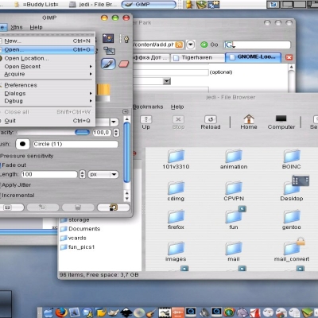Viewport: 318px width, 318px height.
Task: Open the CPVPN folder
Action: (234, 191)
